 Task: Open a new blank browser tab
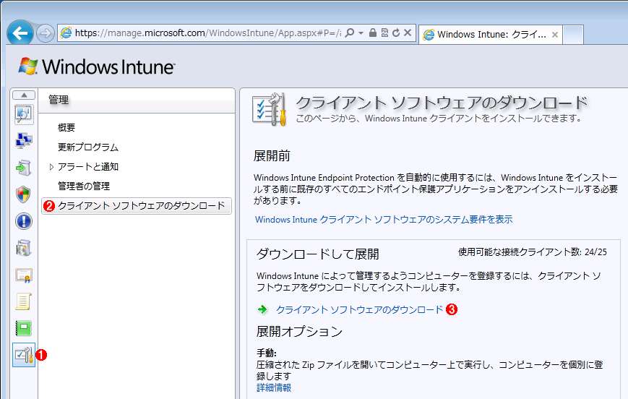573,35
